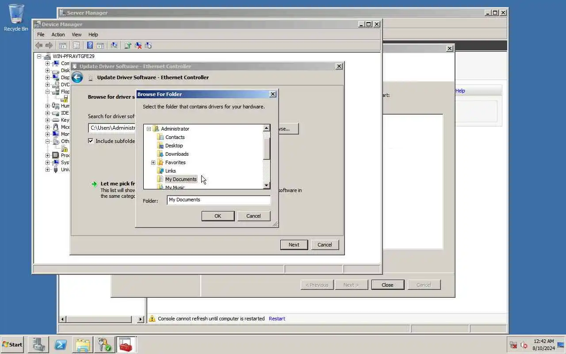The image size is (566, 354).
Task: Collapse the Floppy controllers branch
Action: [x=47, y=92]
